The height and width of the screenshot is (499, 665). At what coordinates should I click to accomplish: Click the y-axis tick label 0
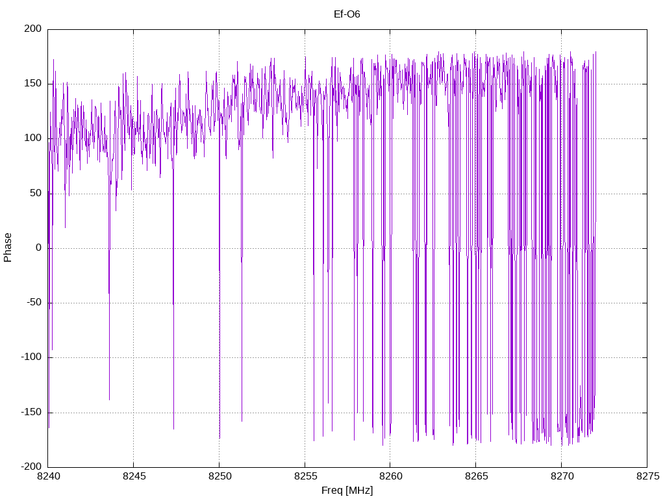(38, 248)
